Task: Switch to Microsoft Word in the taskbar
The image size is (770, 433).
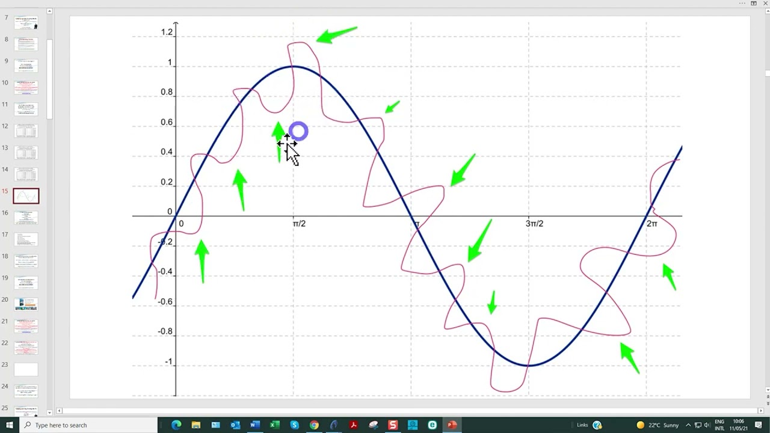Action: (x=254, y=425)
